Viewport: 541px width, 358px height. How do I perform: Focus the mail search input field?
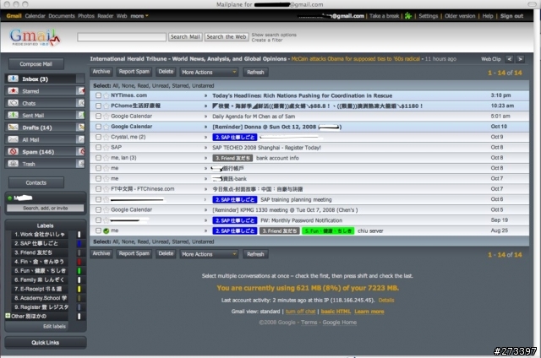[122, 37]
